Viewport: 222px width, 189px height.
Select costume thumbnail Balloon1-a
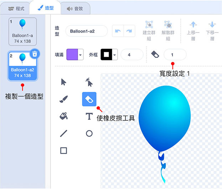point(22,31)
